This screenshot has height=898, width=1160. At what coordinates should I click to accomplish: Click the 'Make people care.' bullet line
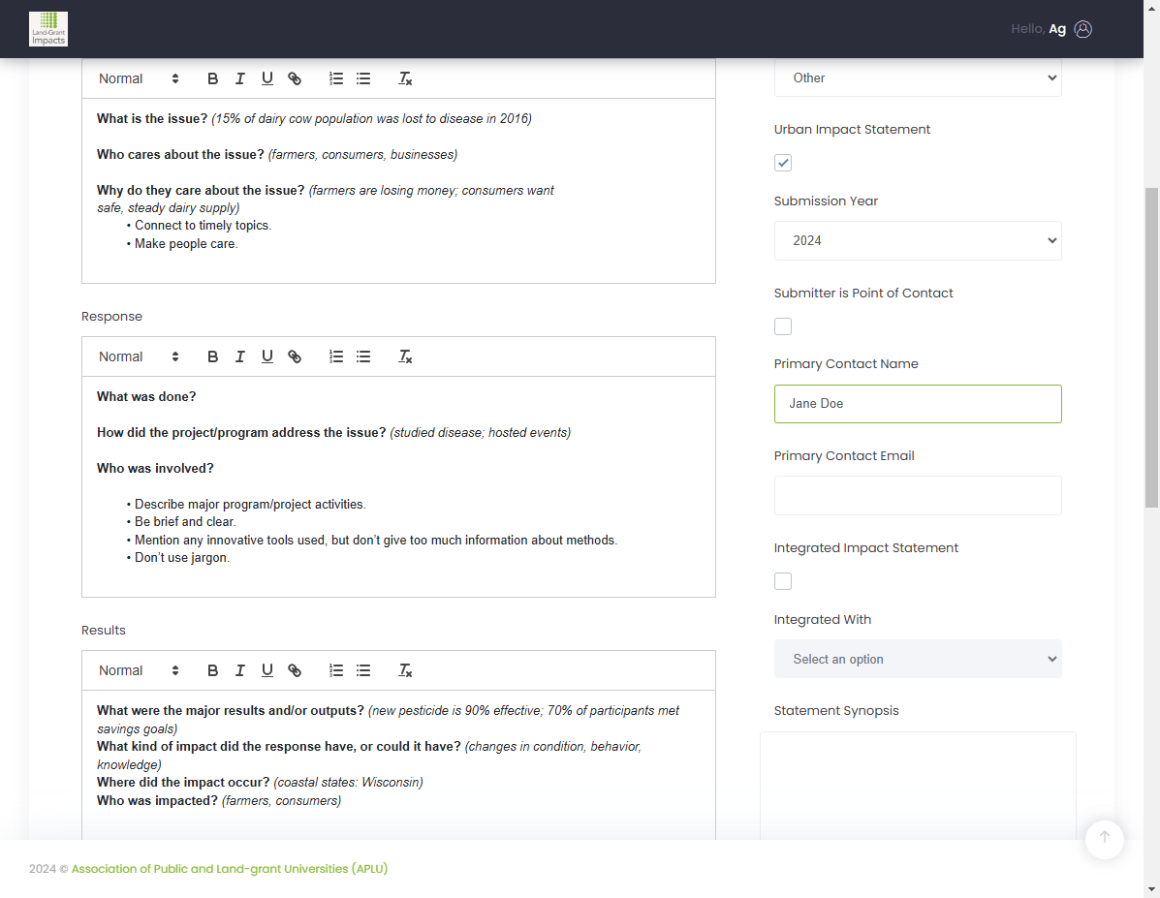tap(183, 244)
